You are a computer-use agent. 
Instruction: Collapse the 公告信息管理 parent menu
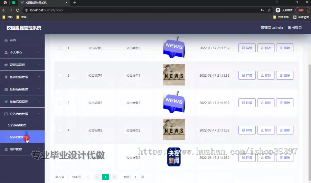[22, 114]
